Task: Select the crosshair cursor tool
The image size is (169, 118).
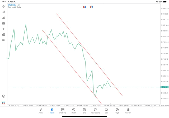Action: coord(3,6)
